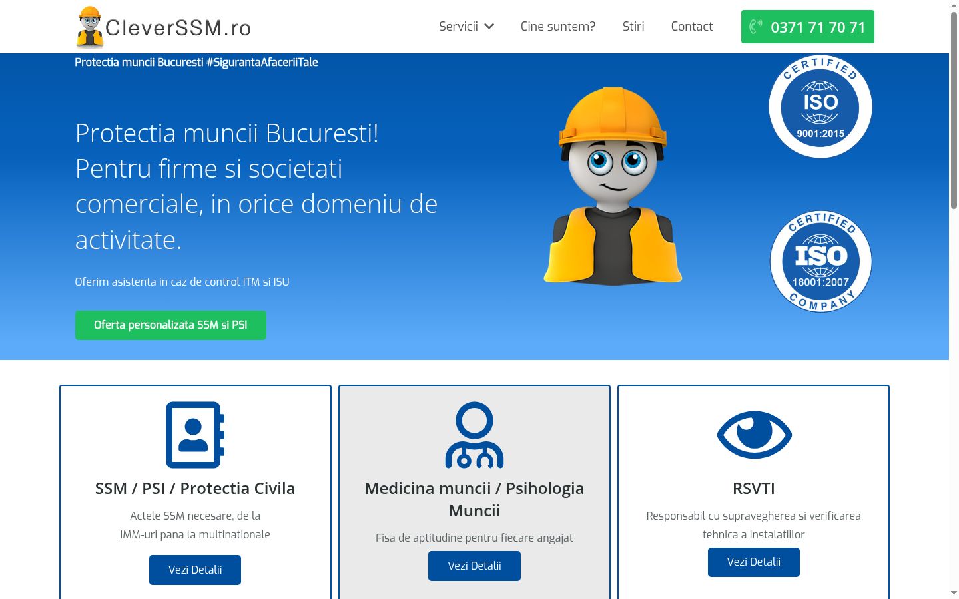
Task: Click the doctor icon above Medicina muncii
Action: (x=474, y=435)
